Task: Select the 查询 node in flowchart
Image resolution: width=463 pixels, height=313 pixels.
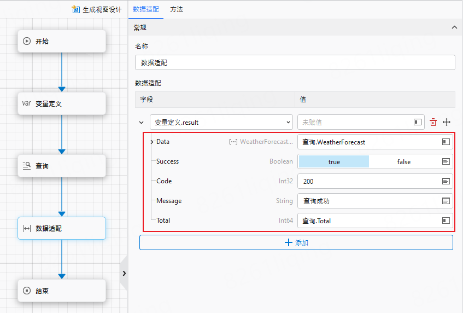Action: coord(61,166)
